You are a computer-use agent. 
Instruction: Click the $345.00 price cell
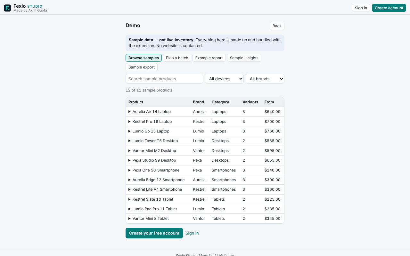click(x=273, y=219)
